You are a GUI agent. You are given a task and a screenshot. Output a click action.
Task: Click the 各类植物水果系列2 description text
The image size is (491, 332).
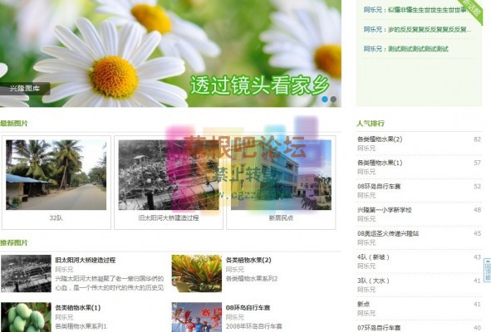tap(252, 279)
